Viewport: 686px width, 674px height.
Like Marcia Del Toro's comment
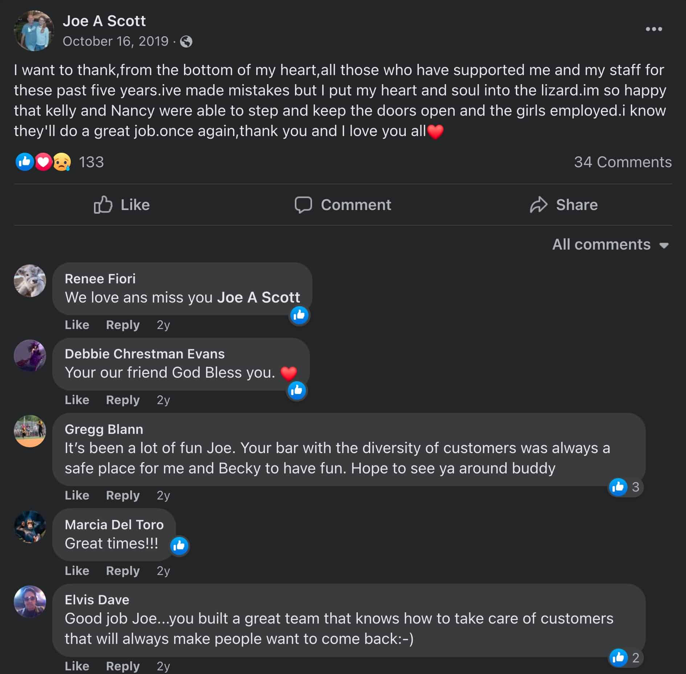click(77, 571)
